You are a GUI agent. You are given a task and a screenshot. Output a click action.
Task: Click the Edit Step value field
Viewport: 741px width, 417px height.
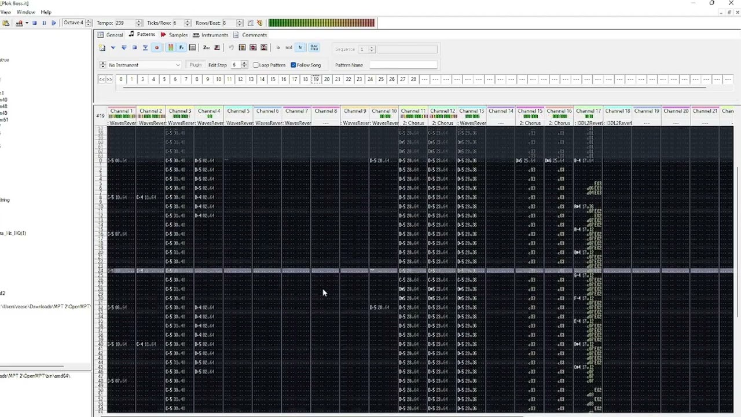[236, 65]
